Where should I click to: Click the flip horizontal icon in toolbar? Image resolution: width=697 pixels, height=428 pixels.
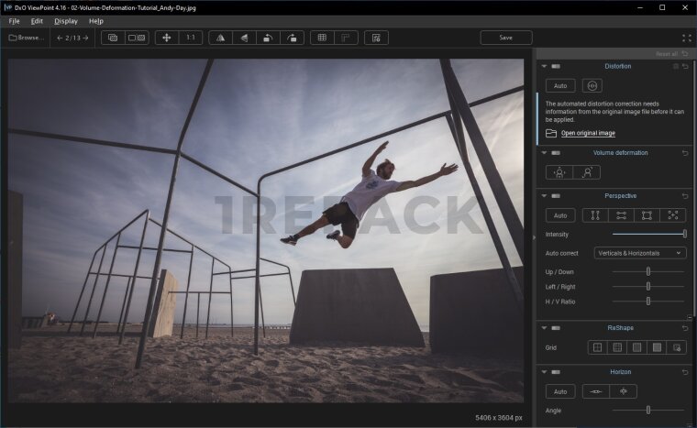click(219, 38)
